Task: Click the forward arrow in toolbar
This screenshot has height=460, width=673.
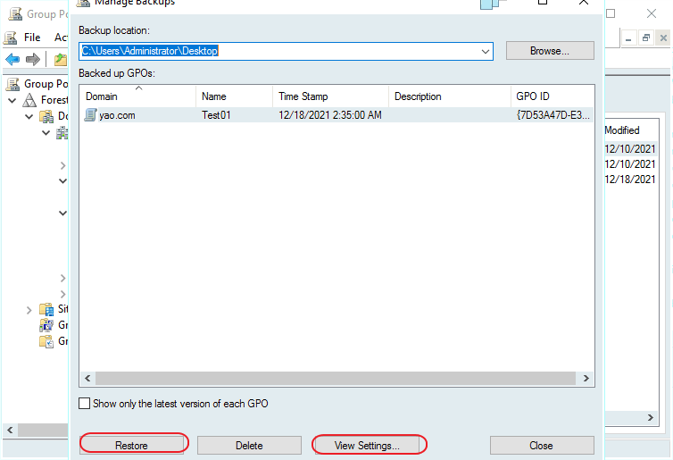Action: (33, 59)
